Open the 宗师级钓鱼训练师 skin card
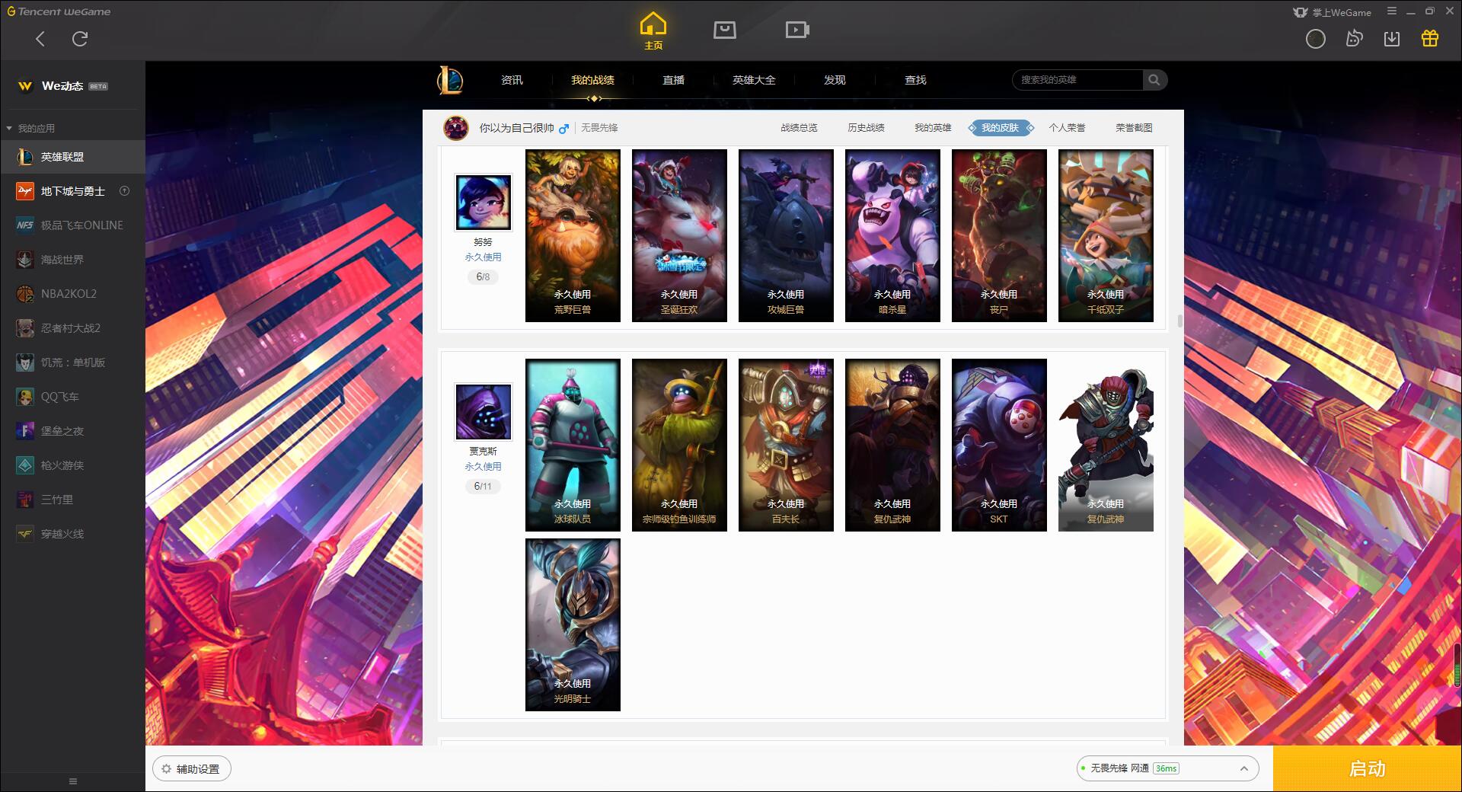 (679, 445)
